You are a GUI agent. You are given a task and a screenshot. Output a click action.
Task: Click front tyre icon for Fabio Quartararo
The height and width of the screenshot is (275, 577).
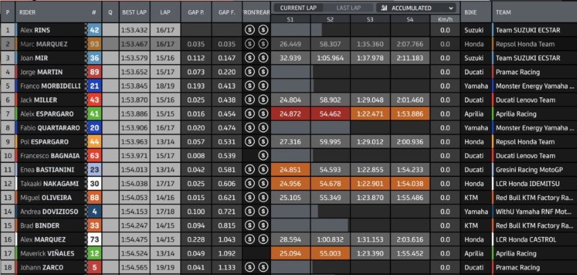pos(249,128)
